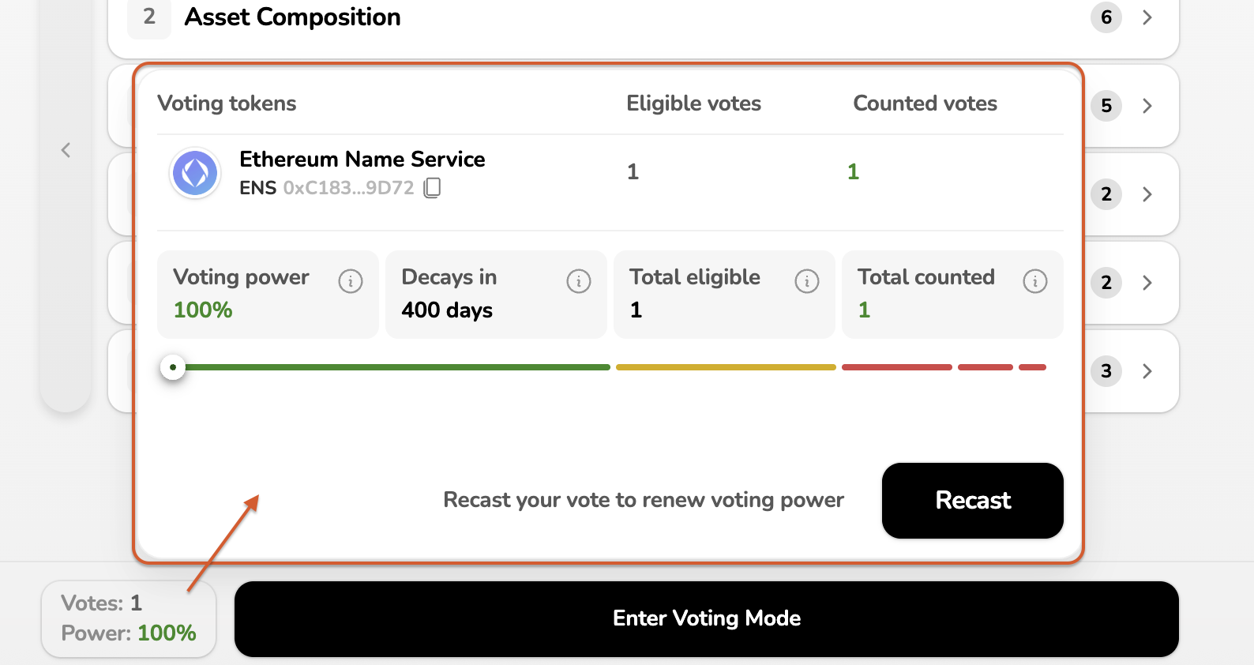Click the 0xC183...9D72 address text
This screenshot has height=665, width=1254.
pos(348,188)
